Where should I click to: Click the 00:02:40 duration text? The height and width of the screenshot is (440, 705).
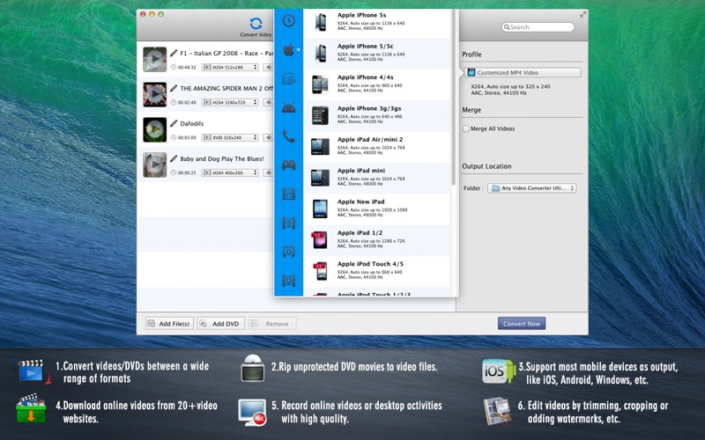click(187, 102)
